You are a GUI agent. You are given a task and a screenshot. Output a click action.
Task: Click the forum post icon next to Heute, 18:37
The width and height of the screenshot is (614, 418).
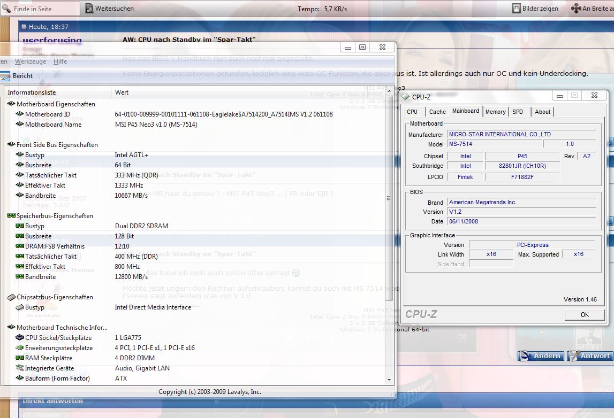pyautogui.click(x=24, y=27)
